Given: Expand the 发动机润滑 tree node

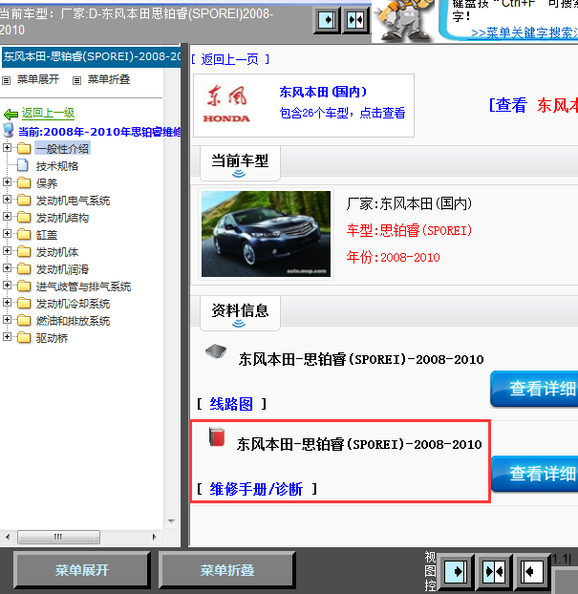Looking at the screenshot, I should pyautogui.click(x=7, y=267).
